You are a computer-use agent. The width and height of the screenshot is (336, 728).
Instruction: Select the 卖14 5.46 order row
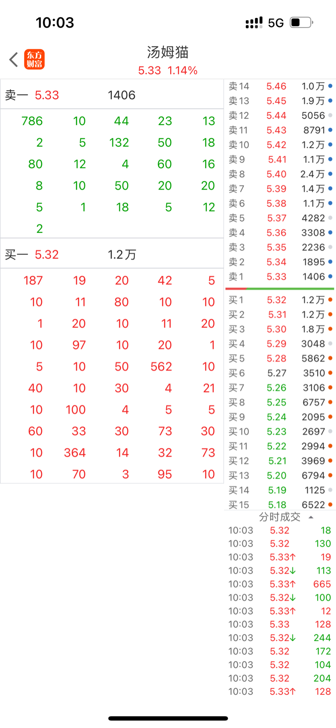[x=280, y=86]
